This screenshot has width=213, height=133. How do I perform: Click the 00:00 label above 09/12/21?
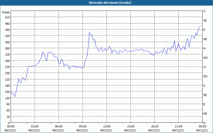pyautogui.click(x=203, y=127)
